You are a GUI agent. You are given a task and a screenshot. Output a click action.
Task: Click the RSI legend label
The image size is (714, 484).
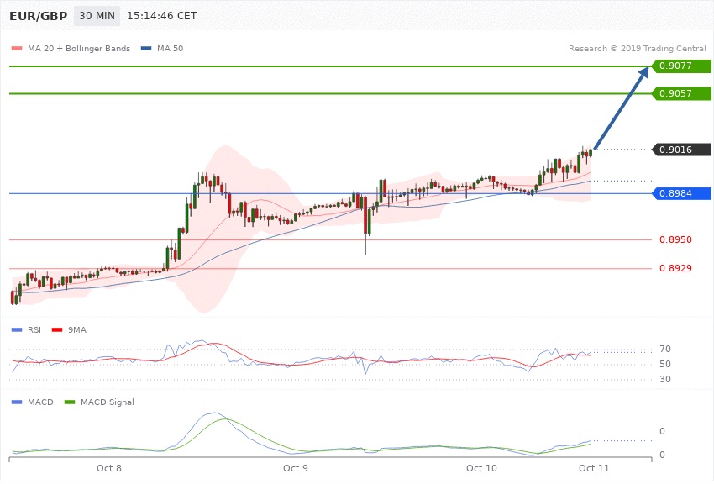coord(34,330)
